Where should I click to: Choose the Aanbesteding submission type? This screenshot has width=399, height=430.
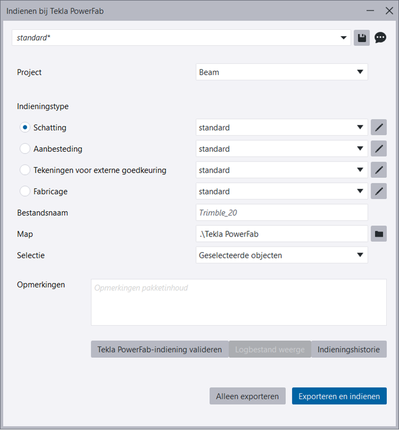[25, 149]
